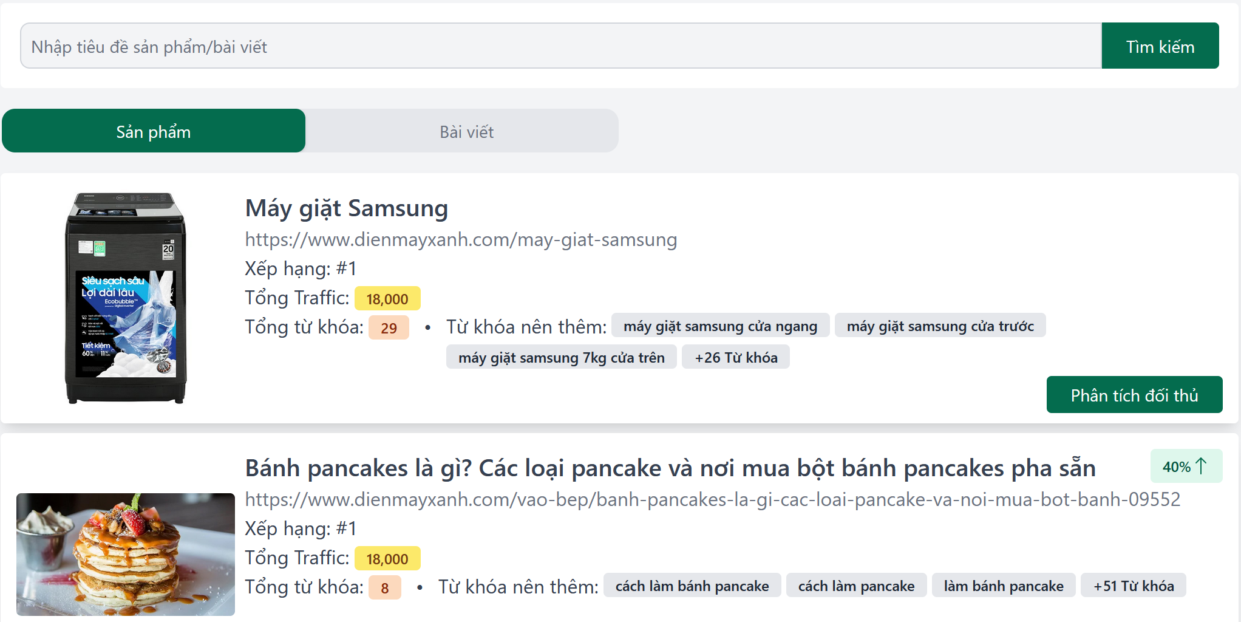1241x622 pixels.
Task: Open the Bánh pancakes là gì article title
Action: click(x=670, y=468)
